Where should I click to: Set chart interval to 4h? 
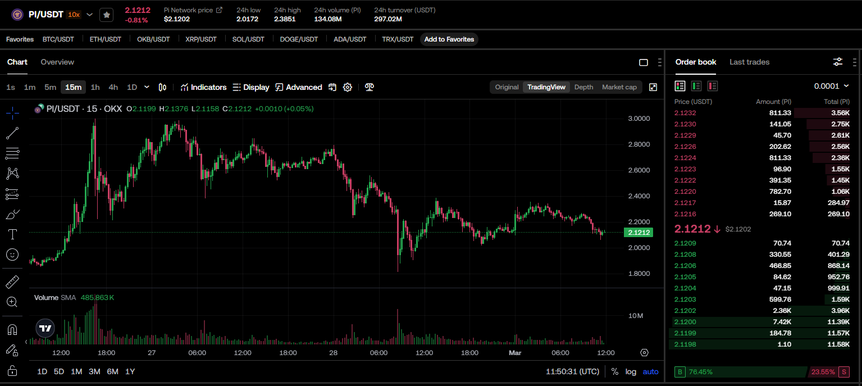pyautogui.click(x=113, y=87)
